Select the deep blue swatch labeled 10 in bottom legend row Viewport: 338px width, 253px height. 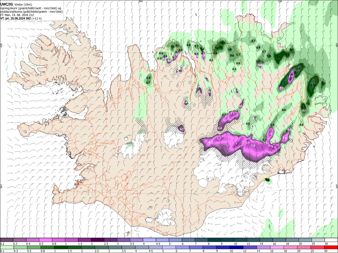(236, 247)
